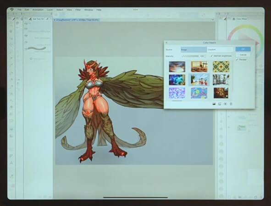
Task: Choose the purple pastel pattern thumbnail
Action: point(177,93)
